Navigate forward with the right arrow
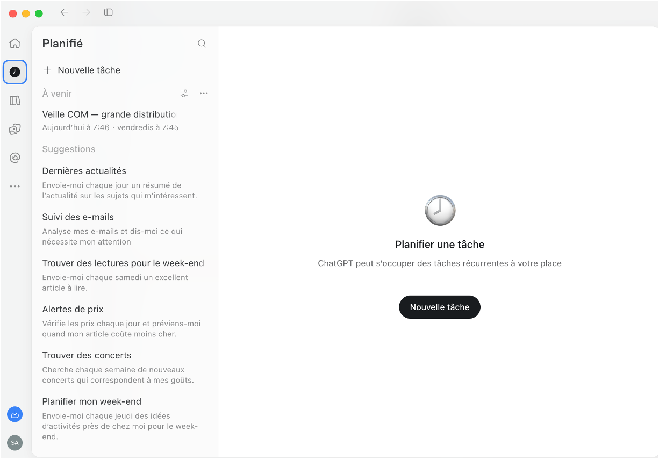The width and height of the screenshot is (659, 459). click(86, 12)
